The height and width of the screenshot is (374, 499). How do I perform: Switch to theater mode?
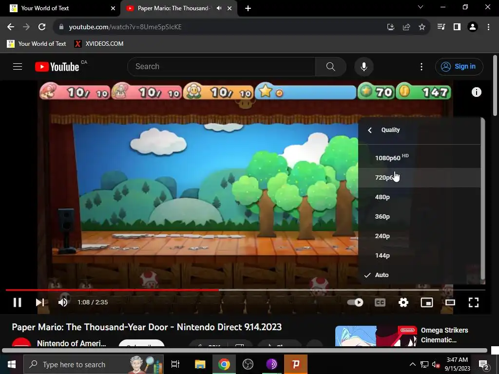click(450, 302)
